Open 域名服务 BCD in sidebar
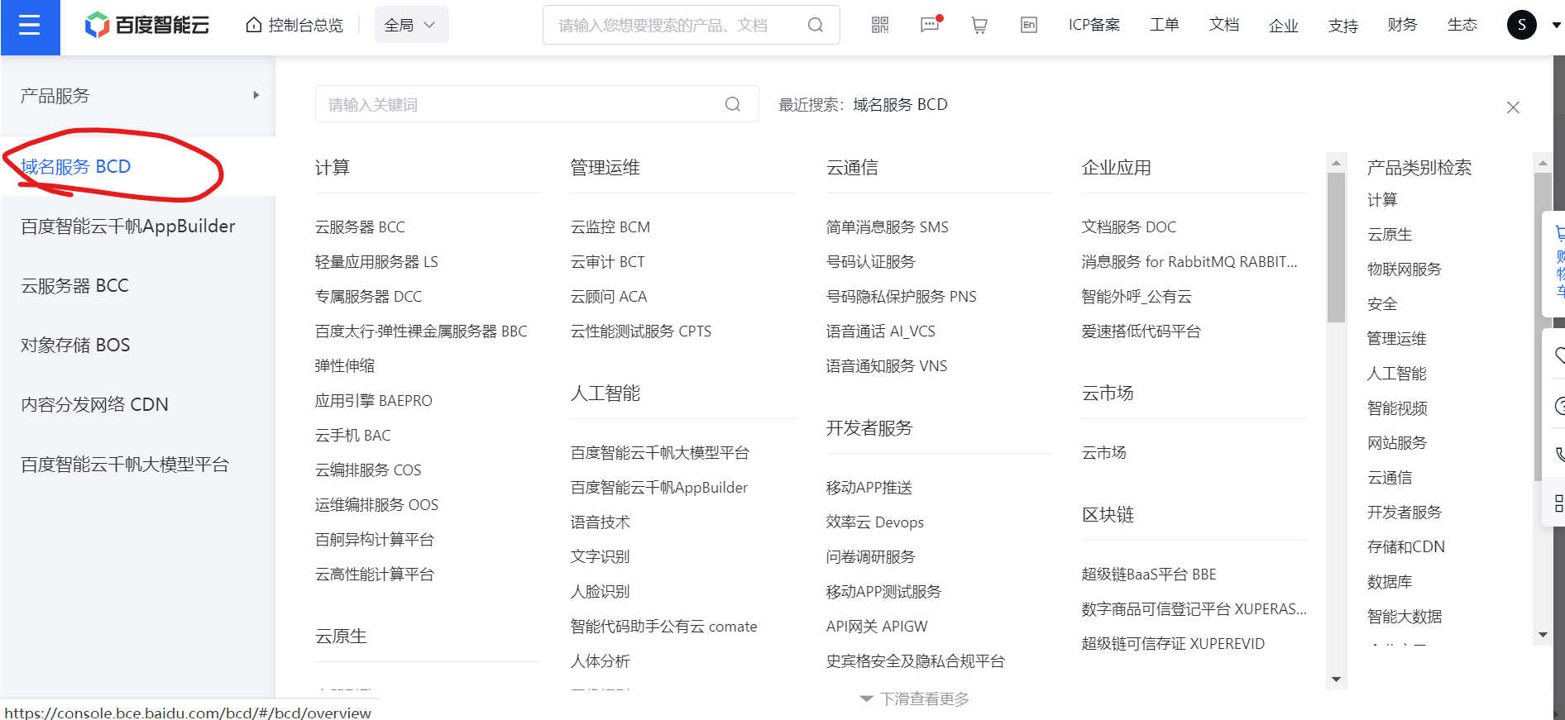The image size is (1565, 720). pyautogui.click(x=76, y=167)
